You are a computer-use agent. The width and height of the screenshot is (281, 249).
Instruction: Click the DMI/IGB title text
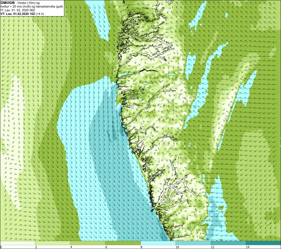pos(8,3)
